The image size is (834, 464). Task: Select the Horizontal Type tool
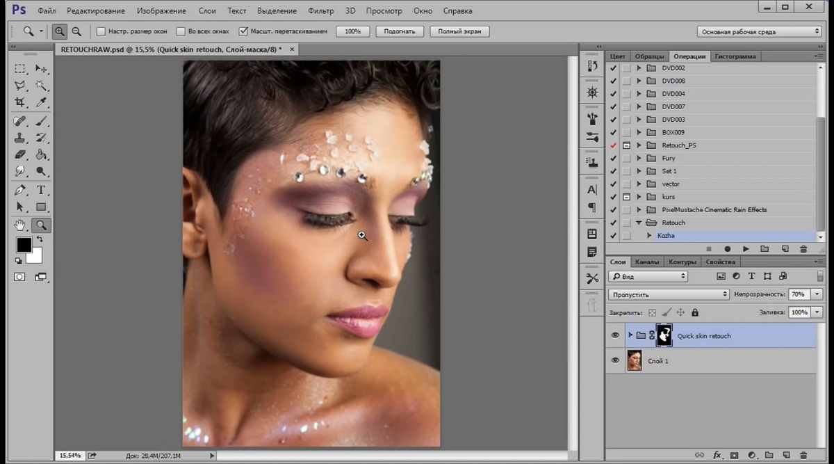[41, 190]
